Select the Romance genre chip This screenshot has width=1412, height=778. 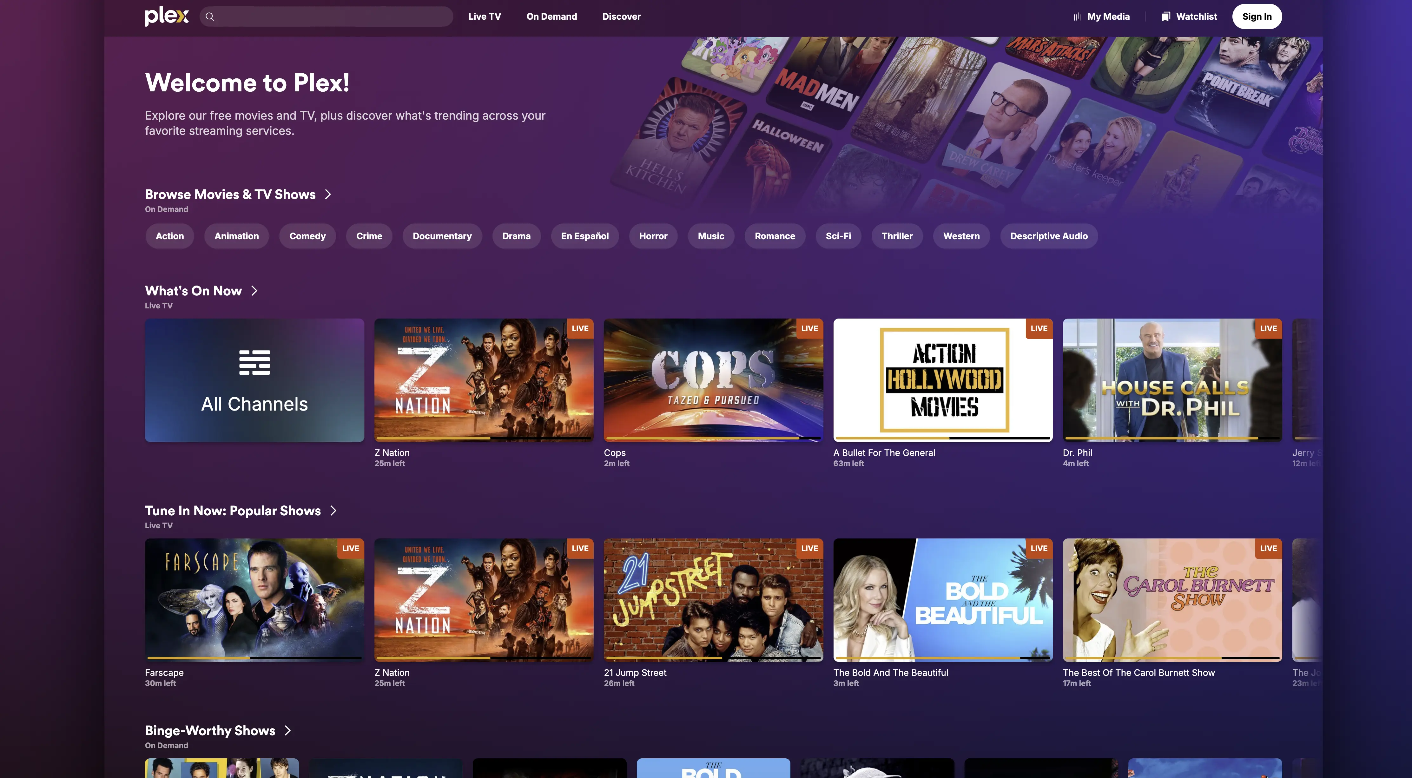(x=775, y=236)
